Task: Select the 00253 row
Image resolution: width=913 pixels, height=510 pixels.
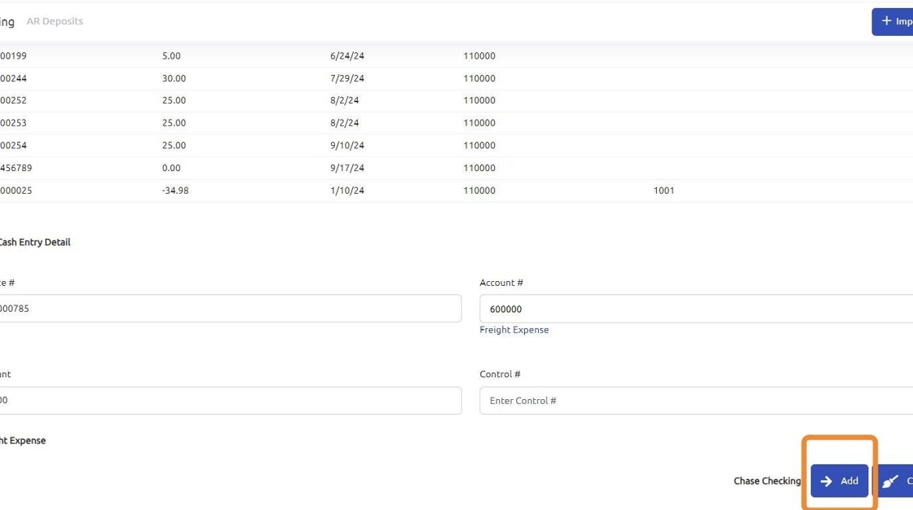Action: pyautogui.click(x=456, y=123)
